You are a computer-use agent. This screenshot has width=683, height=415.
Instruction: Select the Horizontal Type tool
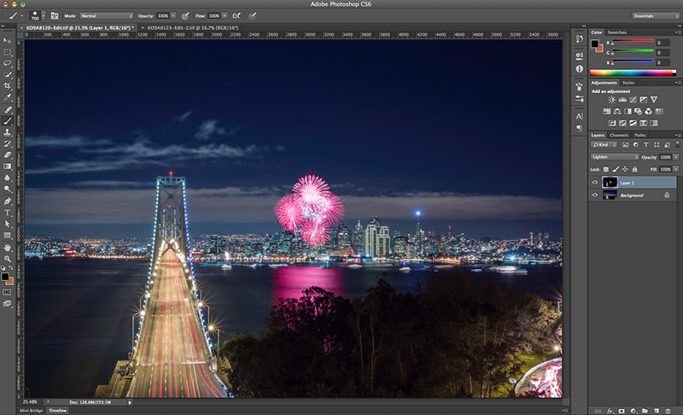pyautogui.click(x=8, y=212)
